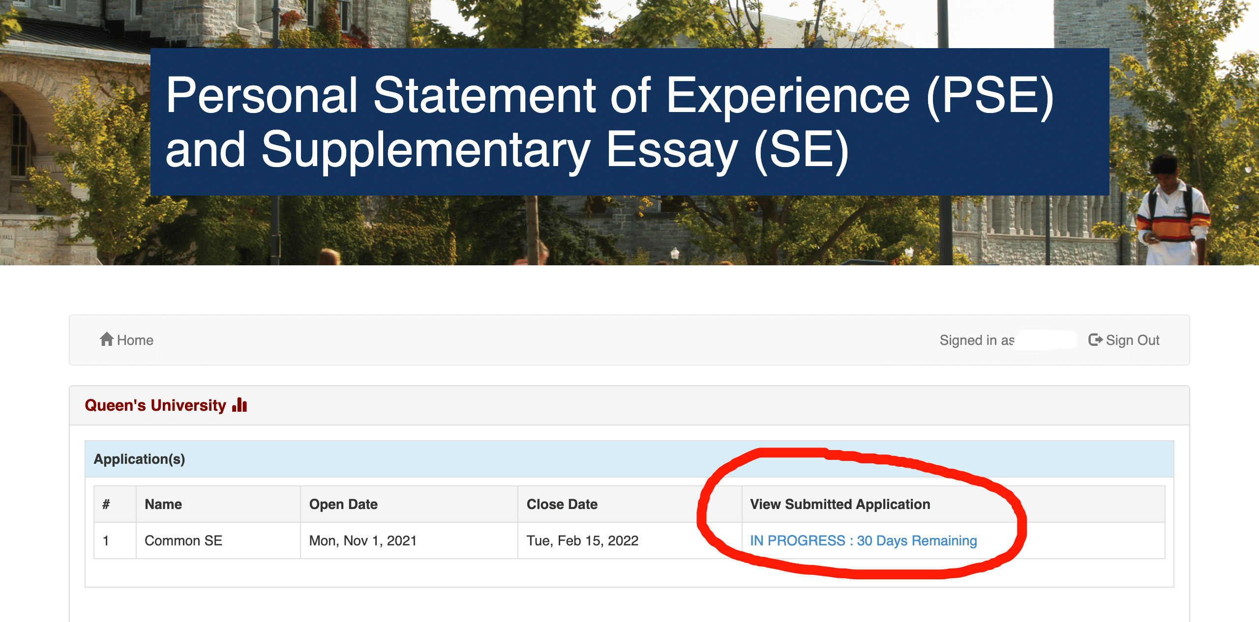
Task: Click the Close Date column header
Action: tap(562, 504)
